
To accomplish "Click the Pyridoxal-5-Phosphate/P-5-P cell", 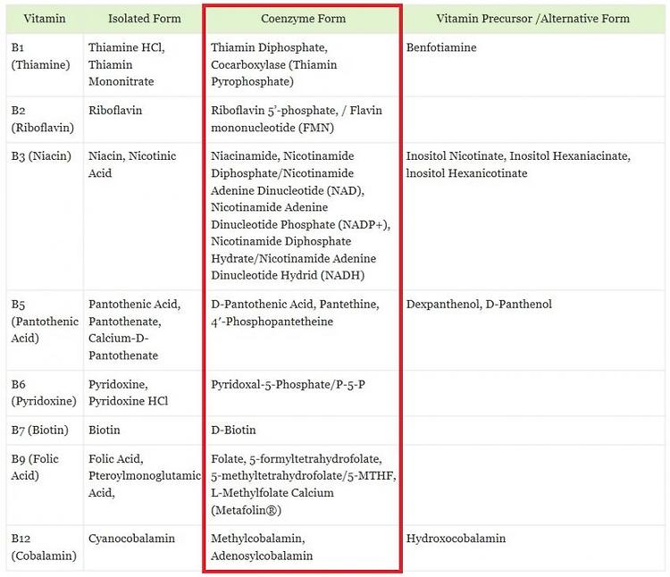I will coord(303,393).
